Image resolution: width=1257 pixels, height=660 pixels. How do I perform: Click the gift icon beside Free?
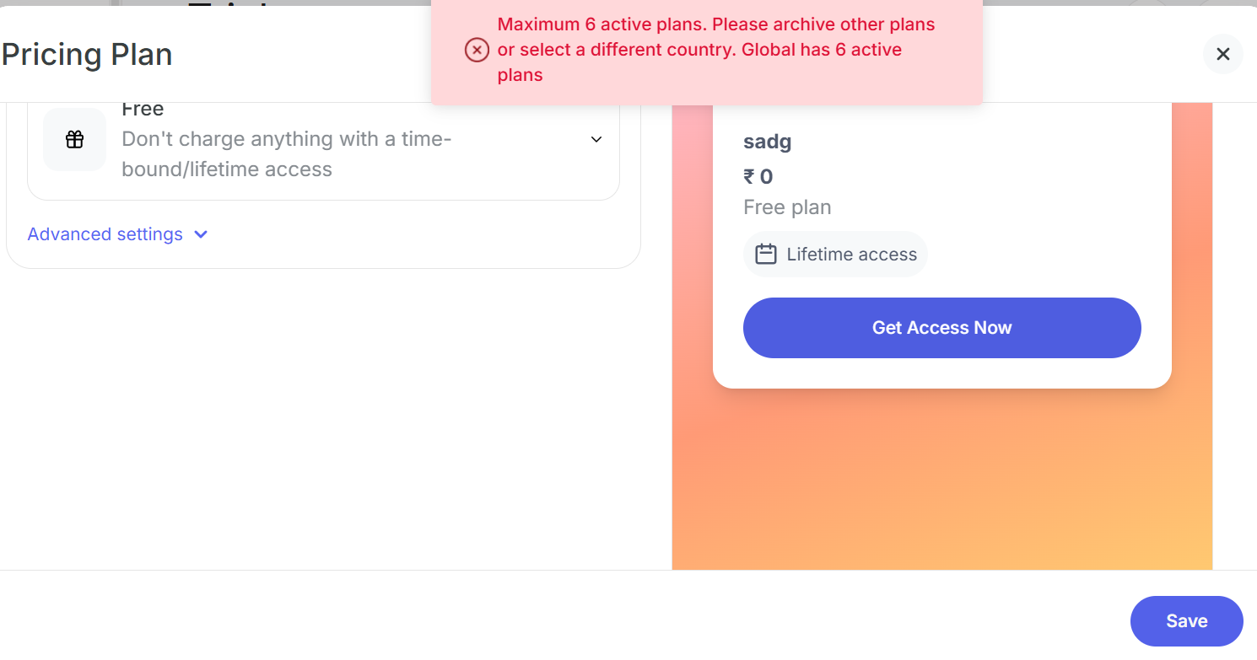74,140
